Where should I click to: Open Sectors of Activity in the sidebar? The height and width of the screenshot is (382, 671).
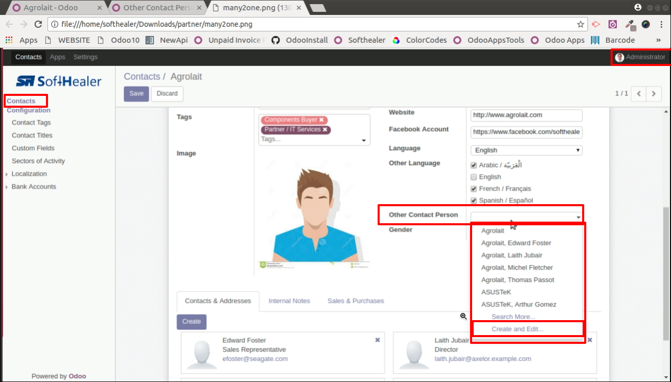click(38, 161)
